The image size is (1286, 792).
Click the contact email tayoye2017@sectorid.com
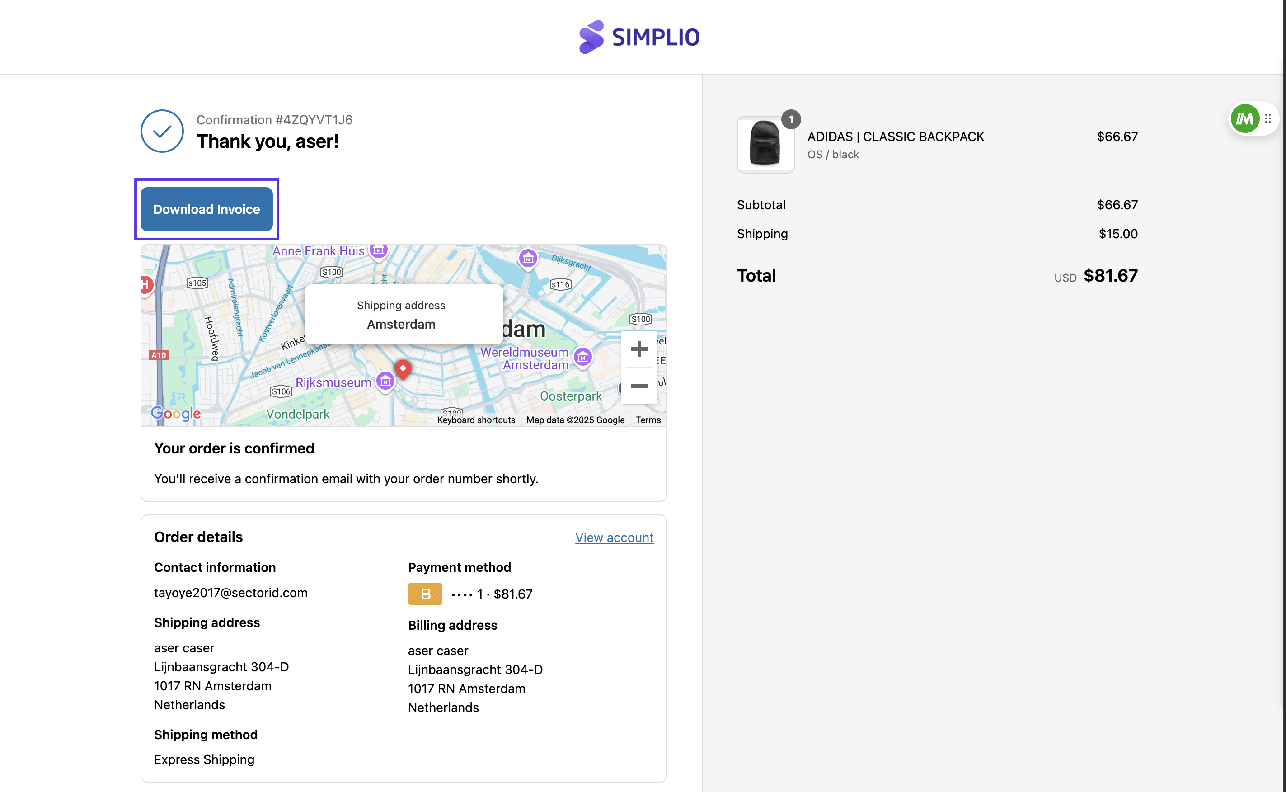(x=230, y=593)
